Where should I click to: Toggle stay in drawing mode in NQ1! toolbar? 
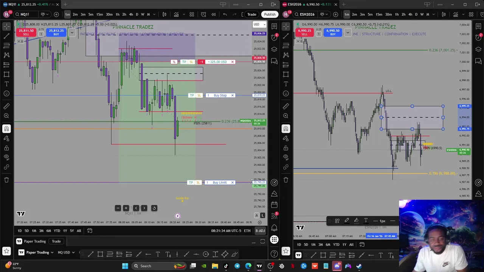point(6,138)
